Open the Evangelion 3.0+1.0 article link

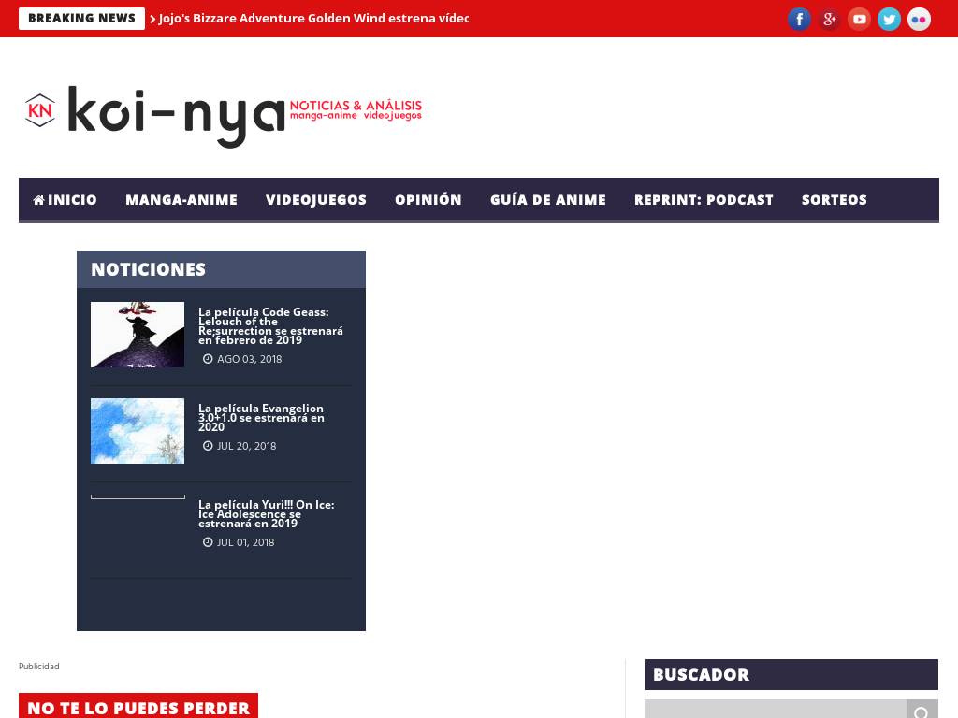pos(262,418)
